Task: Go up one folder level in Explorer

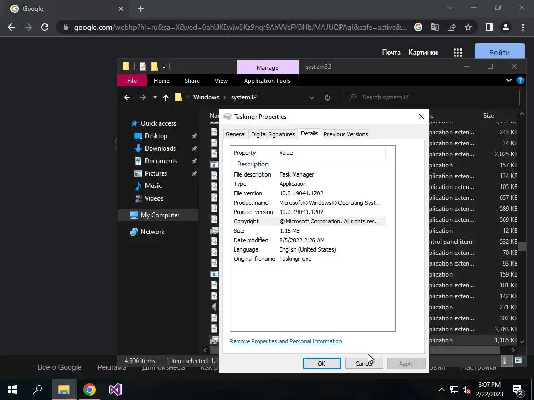Action: pos(165,97)
